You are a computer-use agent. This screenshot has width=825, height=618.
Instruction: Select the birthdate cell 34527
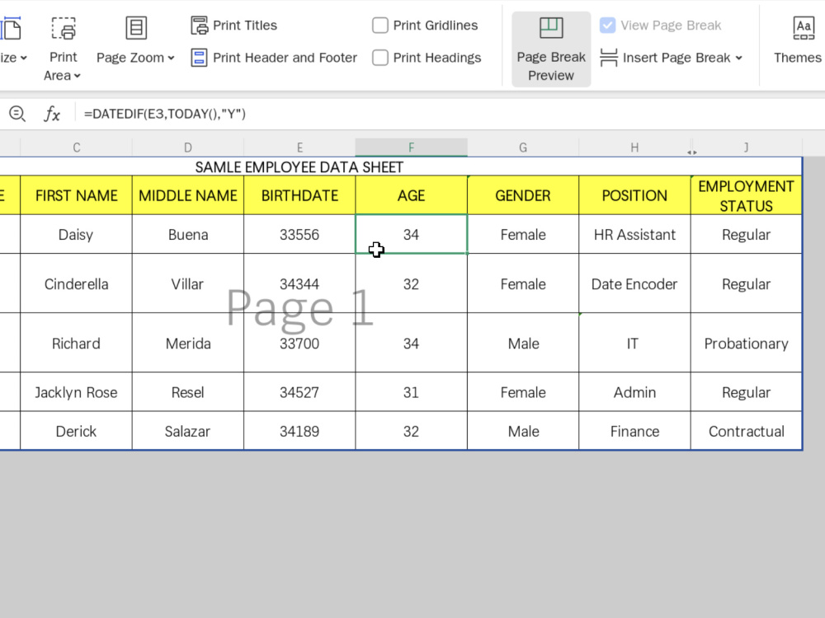point(299,392)
